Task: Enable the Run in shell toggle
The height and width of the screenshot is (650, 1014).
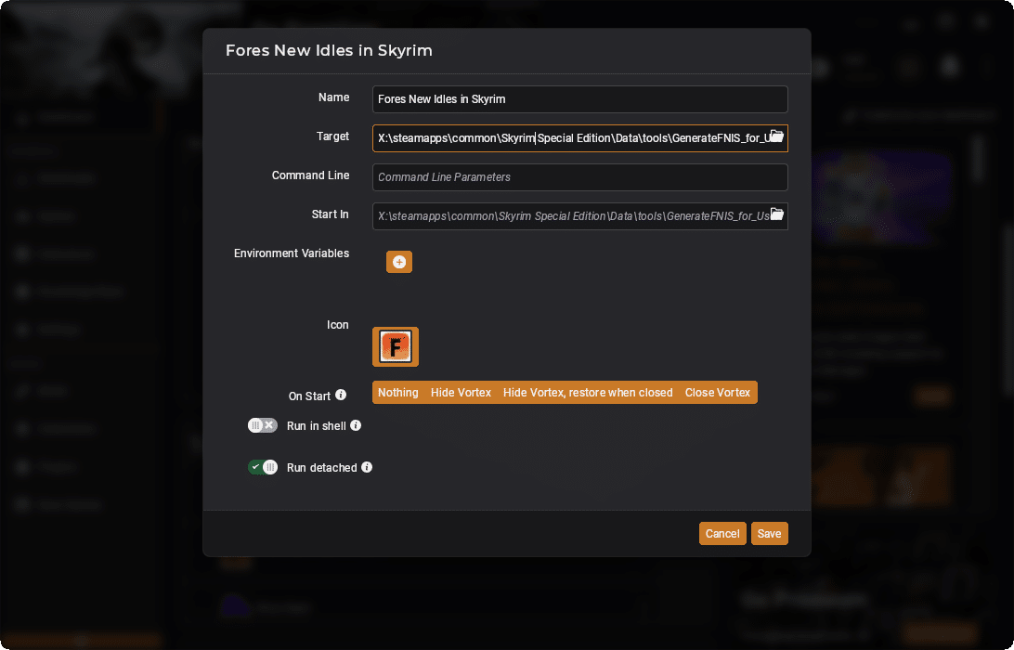Action: pyautogui.click(x=263, y=424)
